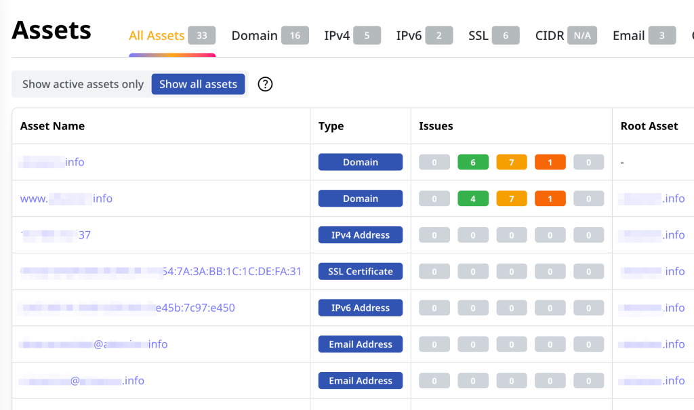
Task: Select Show all assets option
Action: pos(198,84)
